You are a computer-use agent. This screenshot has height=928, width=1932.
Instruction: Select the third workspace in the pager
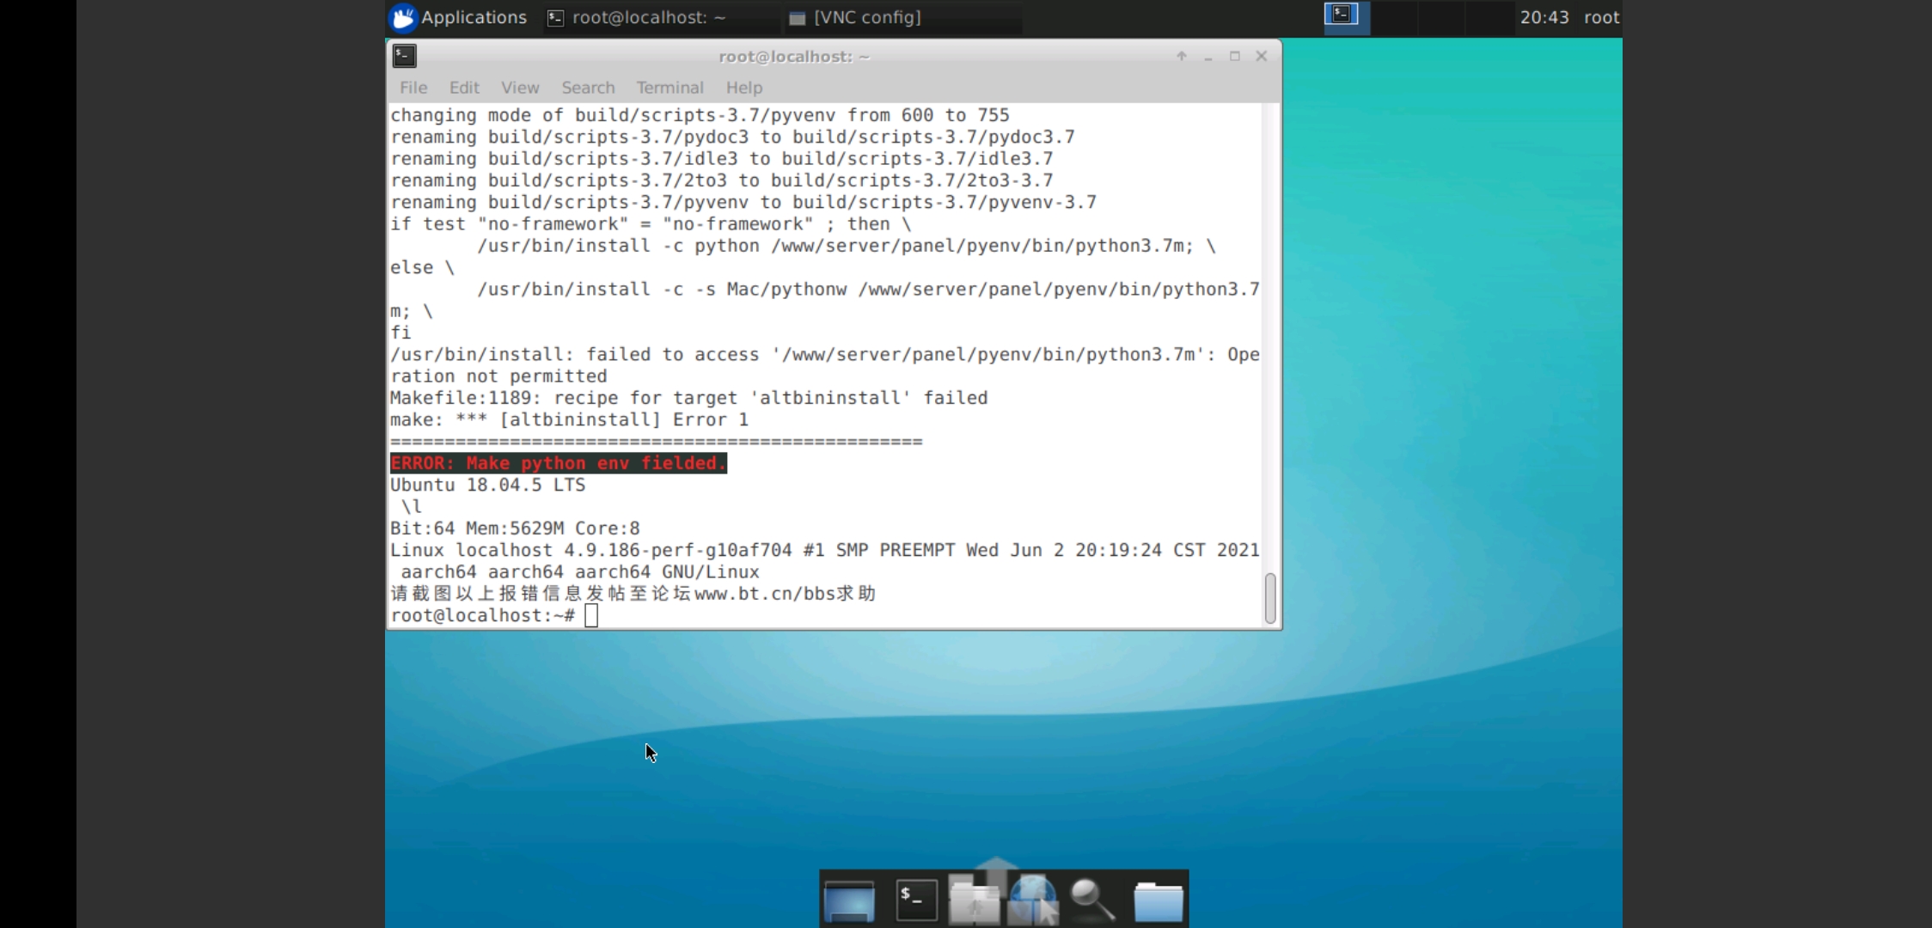[1441, 17]
